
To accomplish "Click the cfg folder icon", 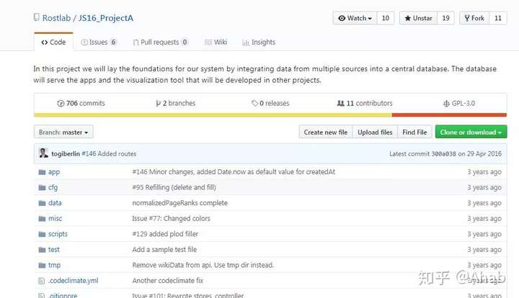I will point(42,187).
